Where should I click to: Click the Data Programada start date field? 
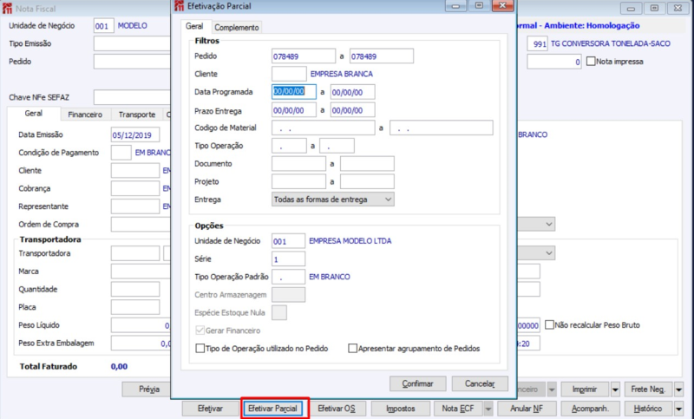(294, 92)
